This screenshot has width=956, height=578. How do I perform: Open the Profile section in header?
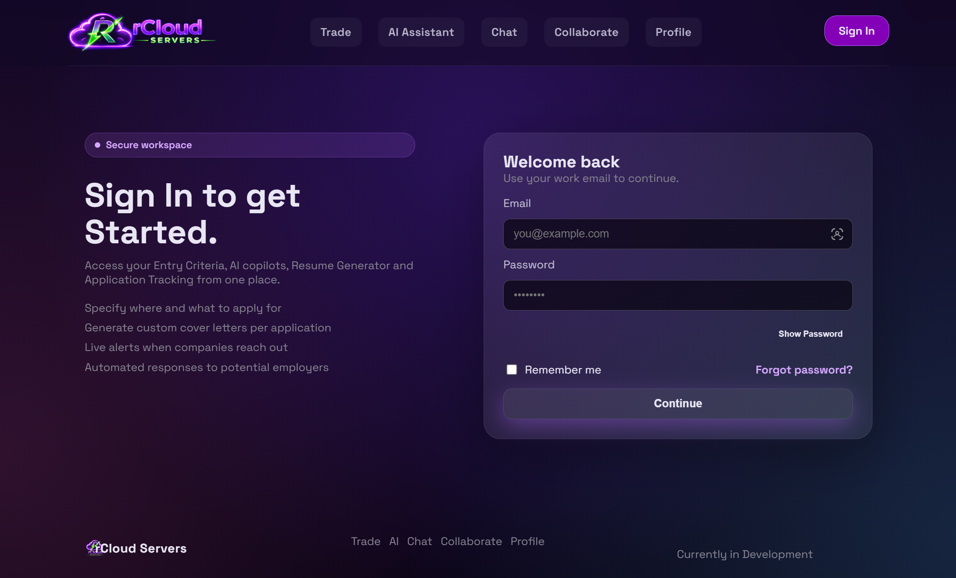[x=673, y=32]
